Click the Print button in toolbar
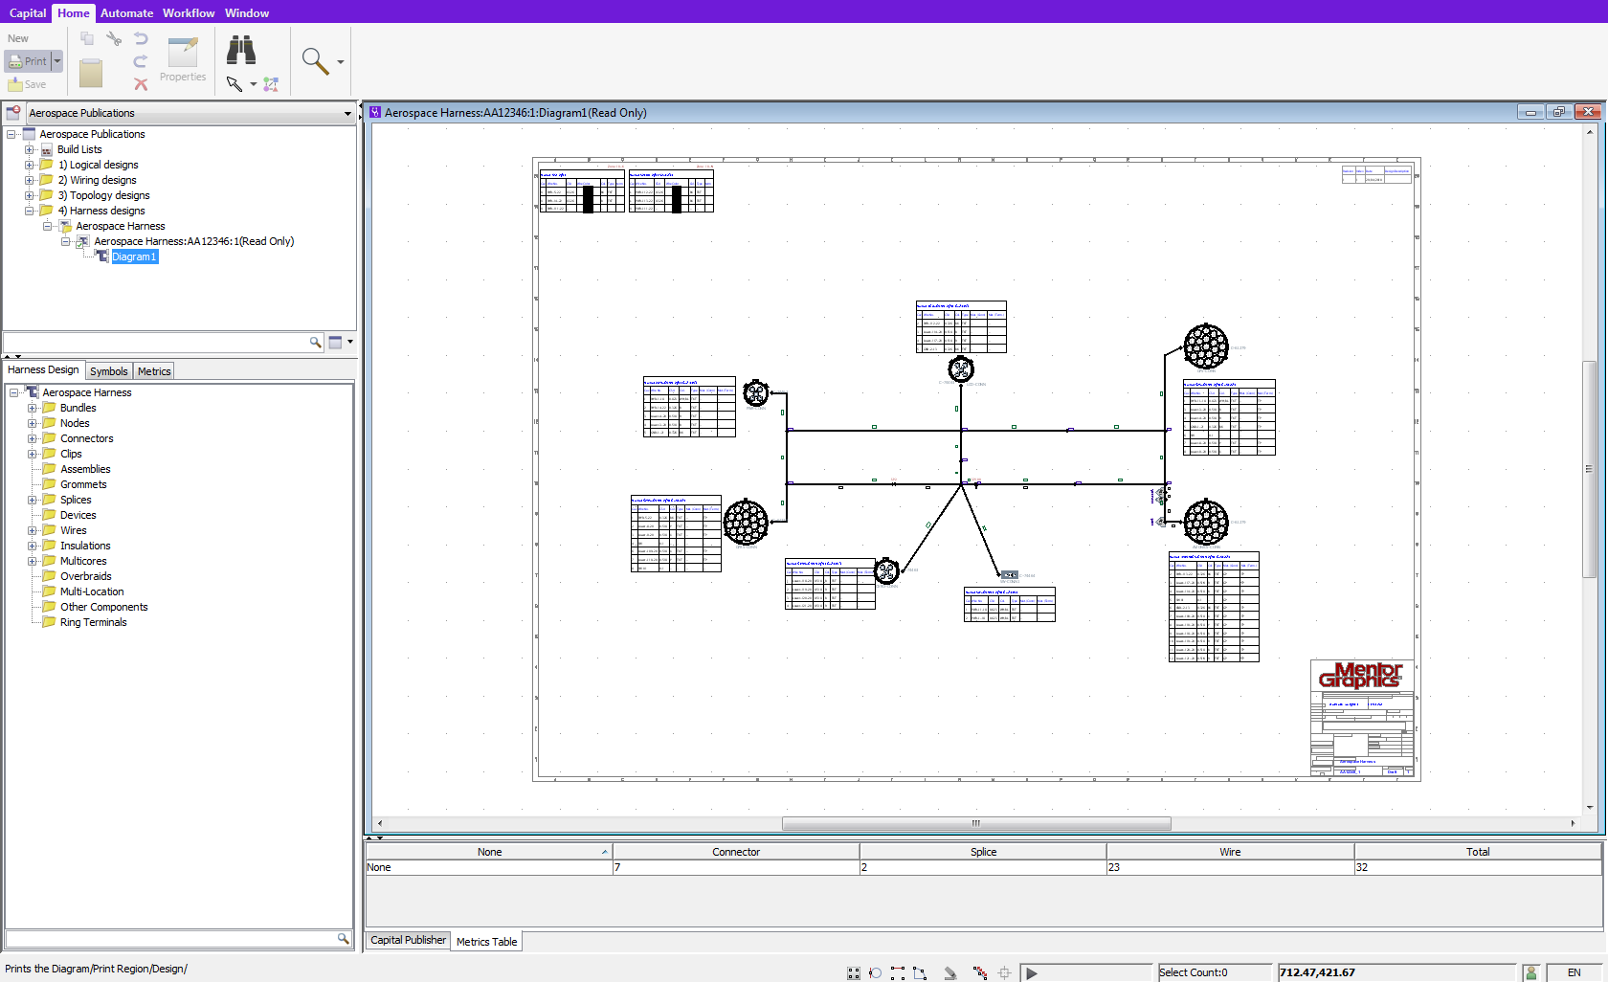Viewport: 1608px width, 982px height. (28, 61)
